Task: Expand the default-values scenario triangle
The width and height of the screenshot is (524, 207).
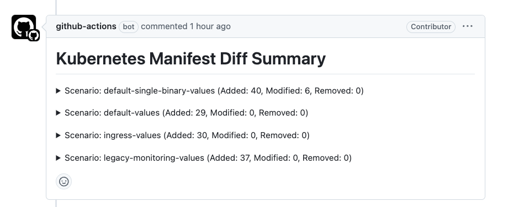Action: click(x=58, y=113)
